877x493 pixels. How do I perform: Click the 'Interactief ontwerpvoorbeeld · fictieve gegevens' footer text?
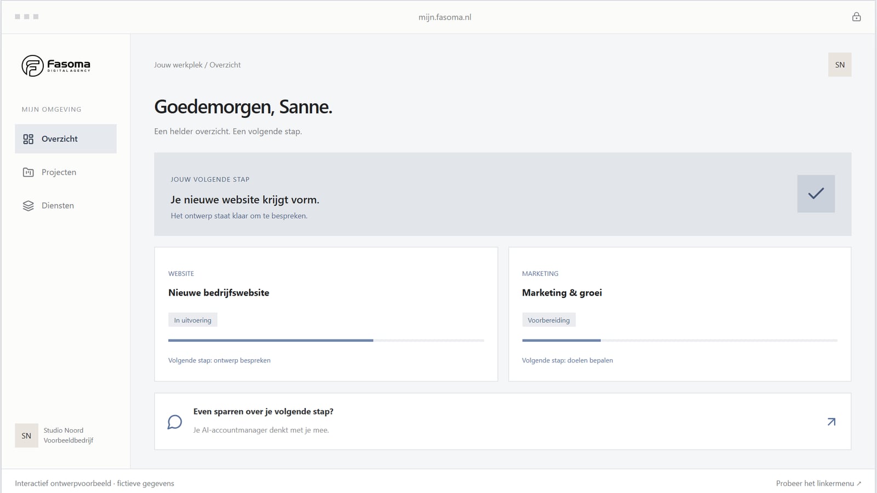(94, 483)
